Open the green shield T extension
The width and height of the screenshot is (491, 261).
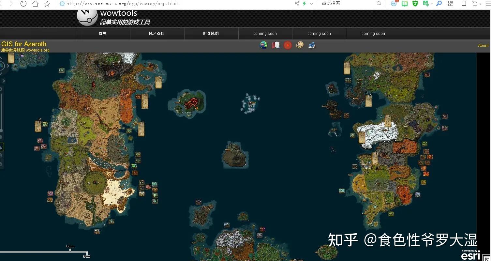tap(415, 3)
